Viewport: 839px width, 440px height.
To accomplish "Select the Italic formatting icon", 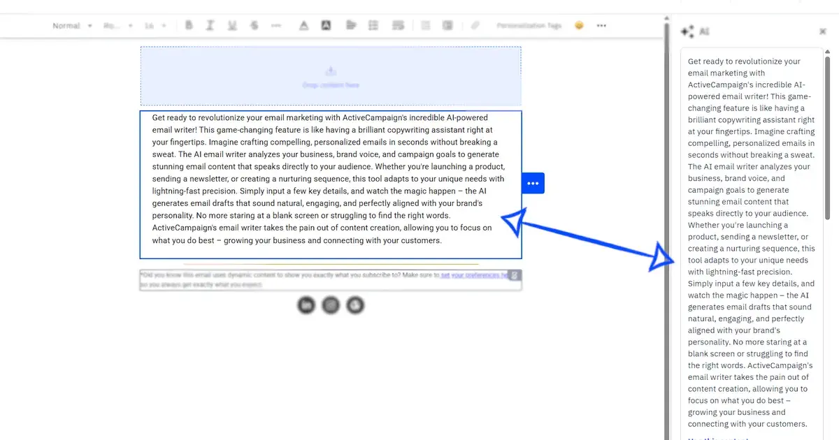I will click(210, 25).
